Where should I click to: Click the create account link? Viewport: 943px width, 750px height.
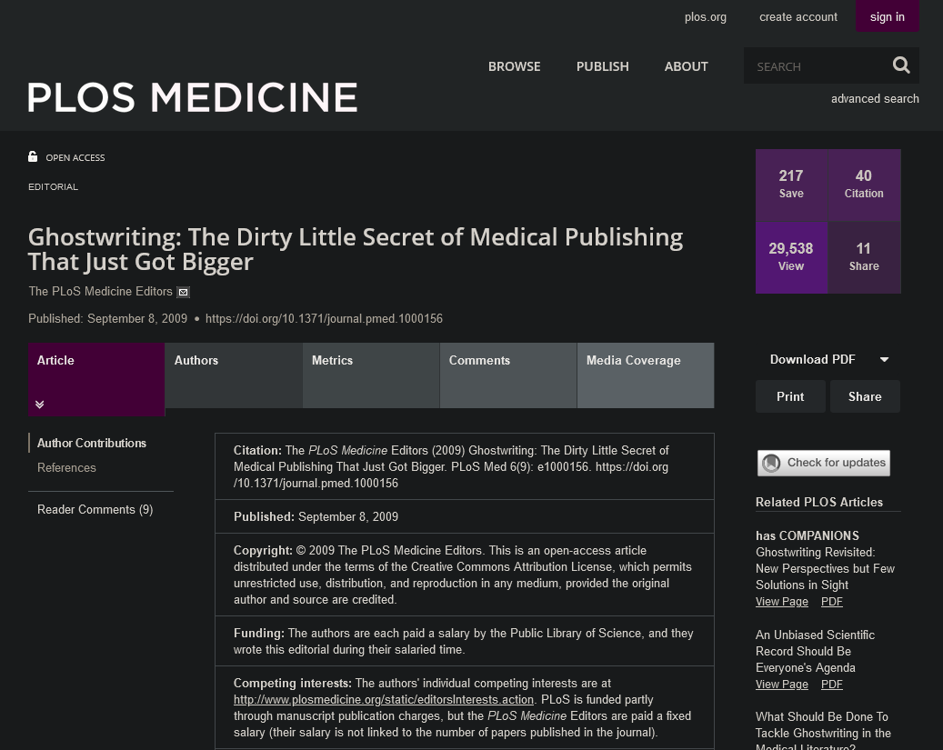pyautogui.click(x=798, y=17)
